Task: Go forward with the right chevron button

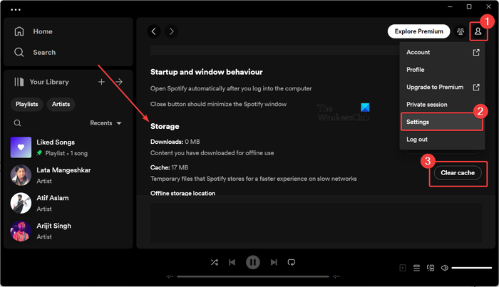Action: click(172, 31)
